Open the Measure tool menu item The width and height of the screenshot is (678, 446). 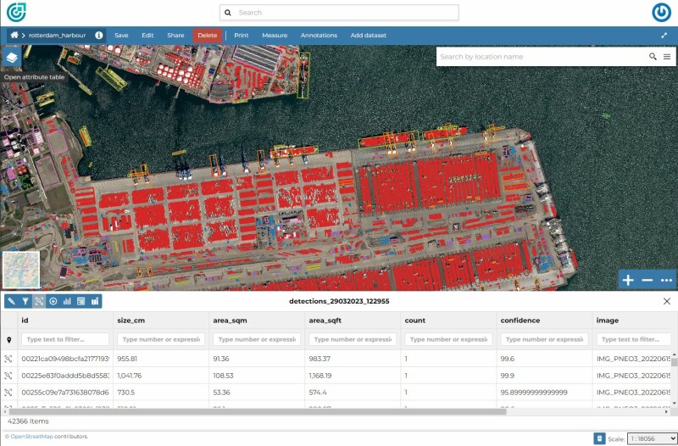(275, 36)
